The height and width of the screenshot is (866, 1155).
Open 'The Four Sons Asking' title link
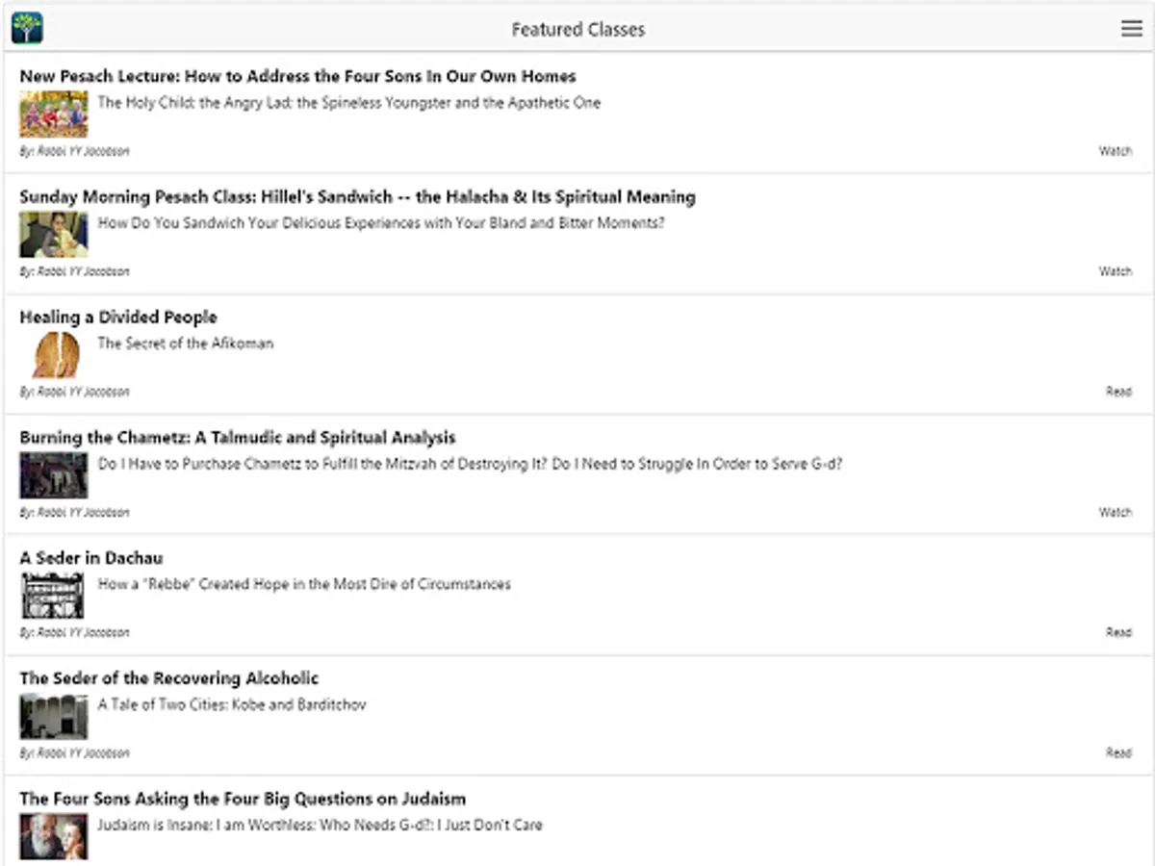243,799
